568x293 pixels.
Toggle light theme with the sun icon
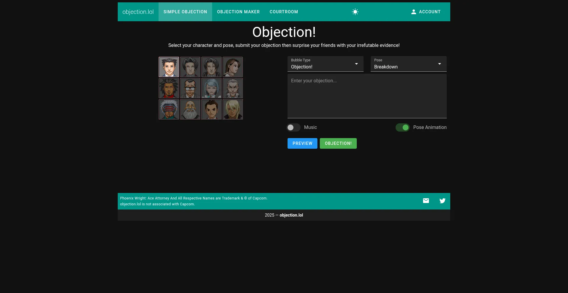(355, 12)
